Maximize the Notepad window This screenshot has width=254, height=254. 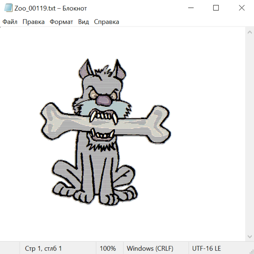pos(216,8)
